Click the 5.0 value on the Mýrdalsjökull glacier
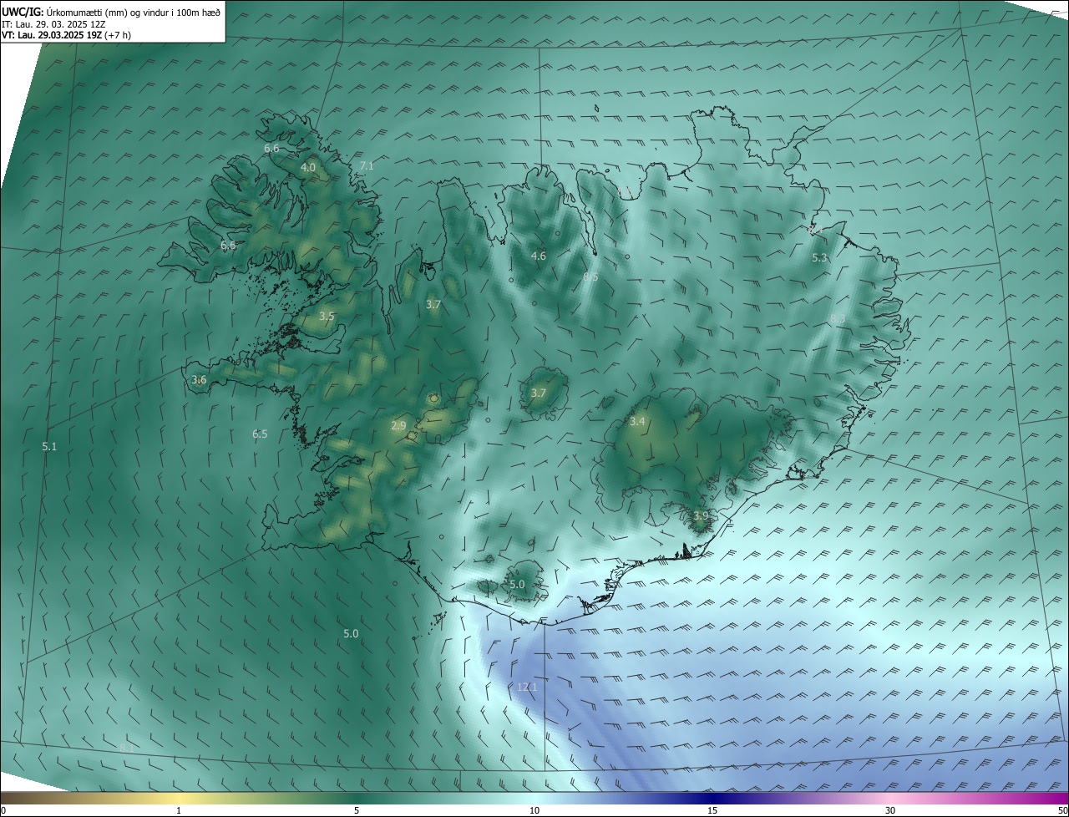This screenshot has width=1069, height=817. click(x=517, y=585)
